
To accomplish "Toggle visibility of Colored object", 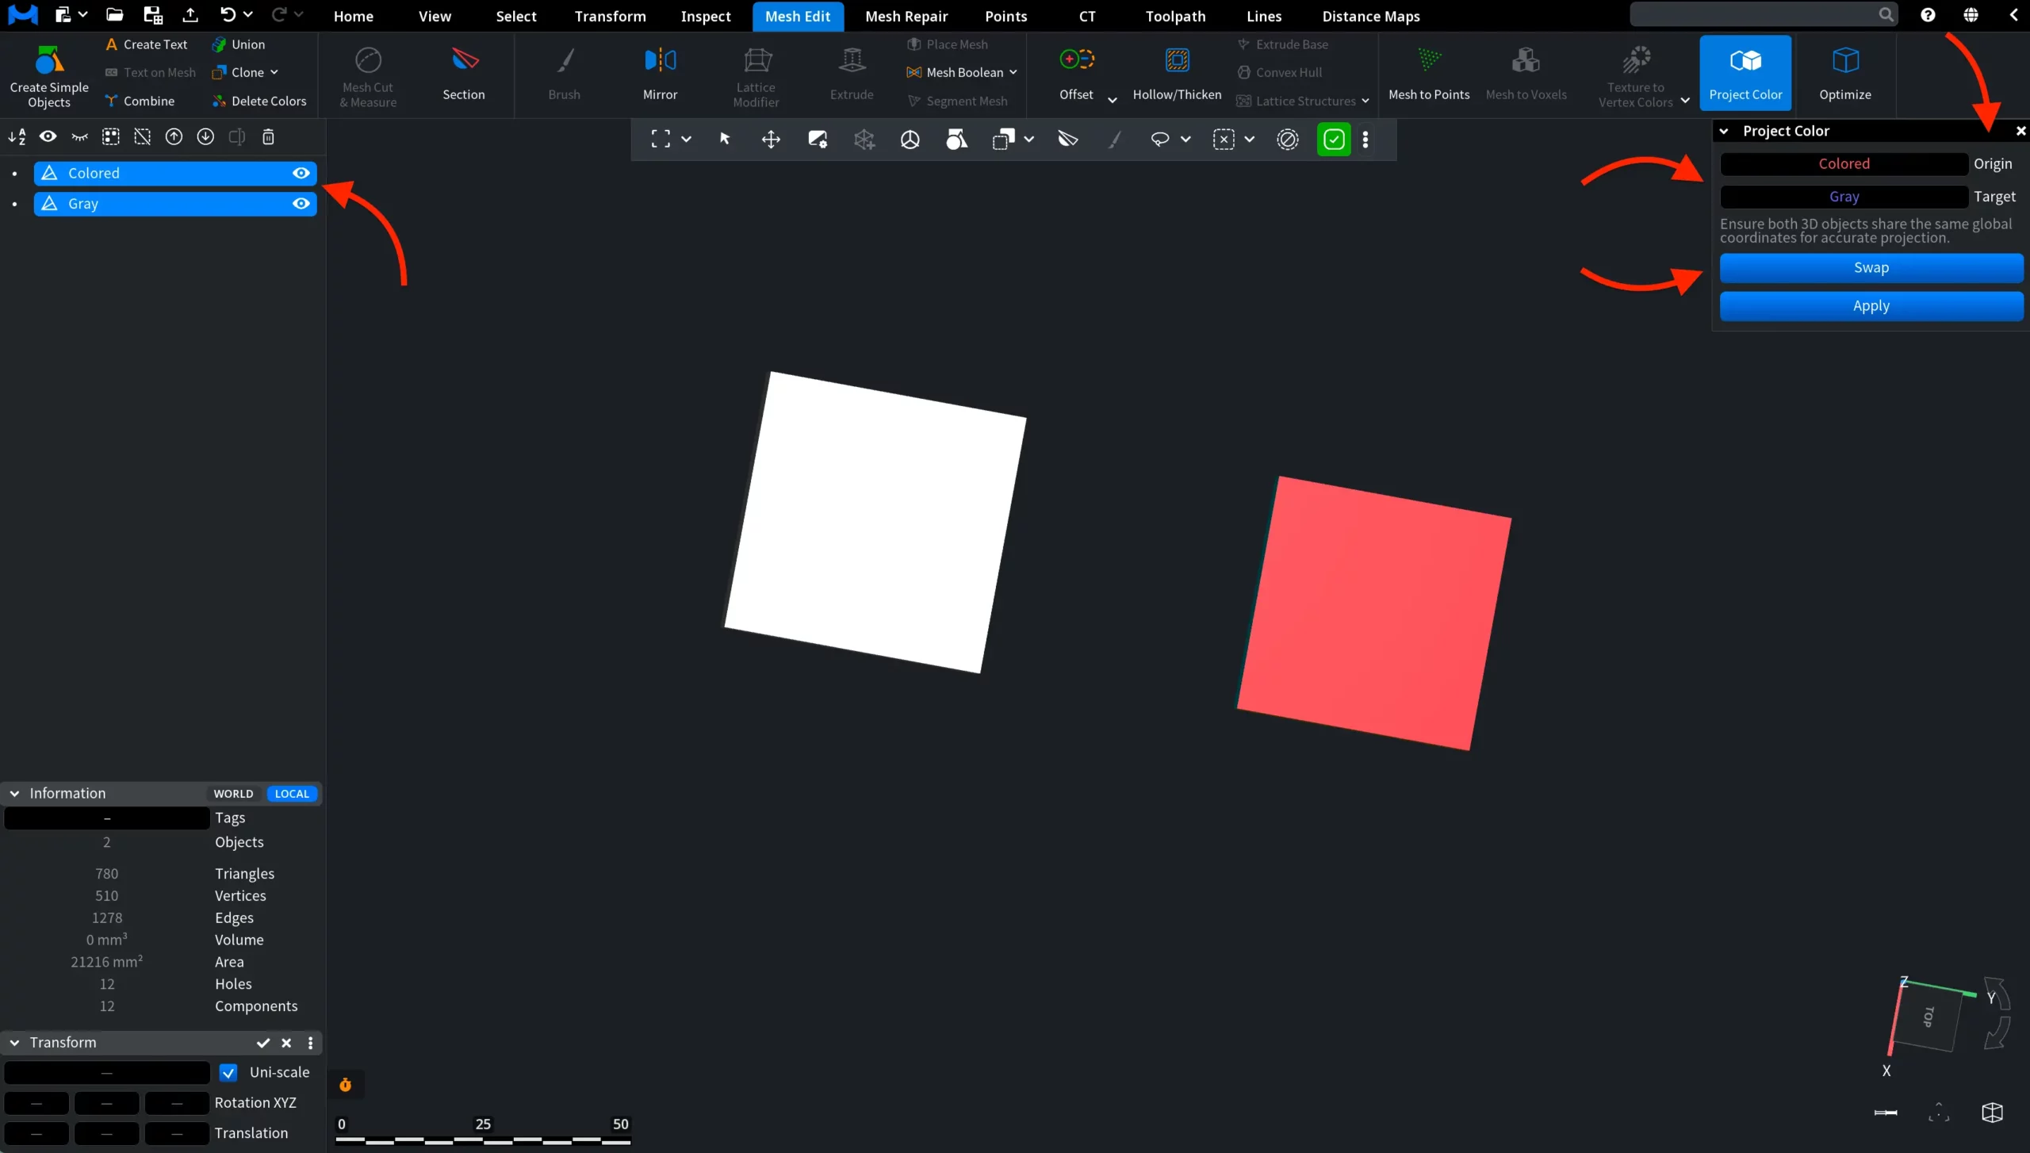I will click(x=301, y=173).
